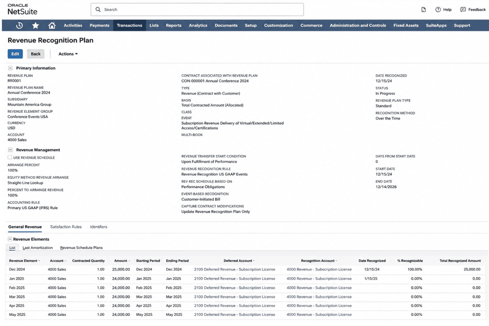489x326 pixels.
Task: Open Feedback in the header
Action: [473, 10]
